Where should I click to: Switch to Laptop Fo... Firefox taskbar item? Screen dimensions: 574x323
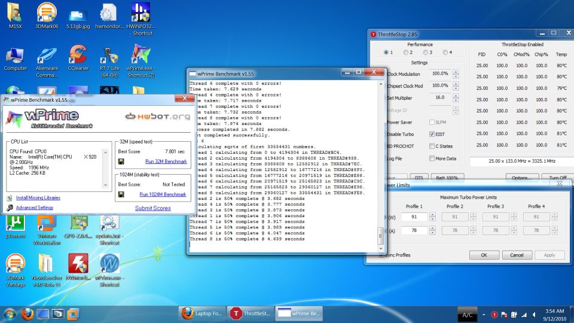(x=203, y=313)
